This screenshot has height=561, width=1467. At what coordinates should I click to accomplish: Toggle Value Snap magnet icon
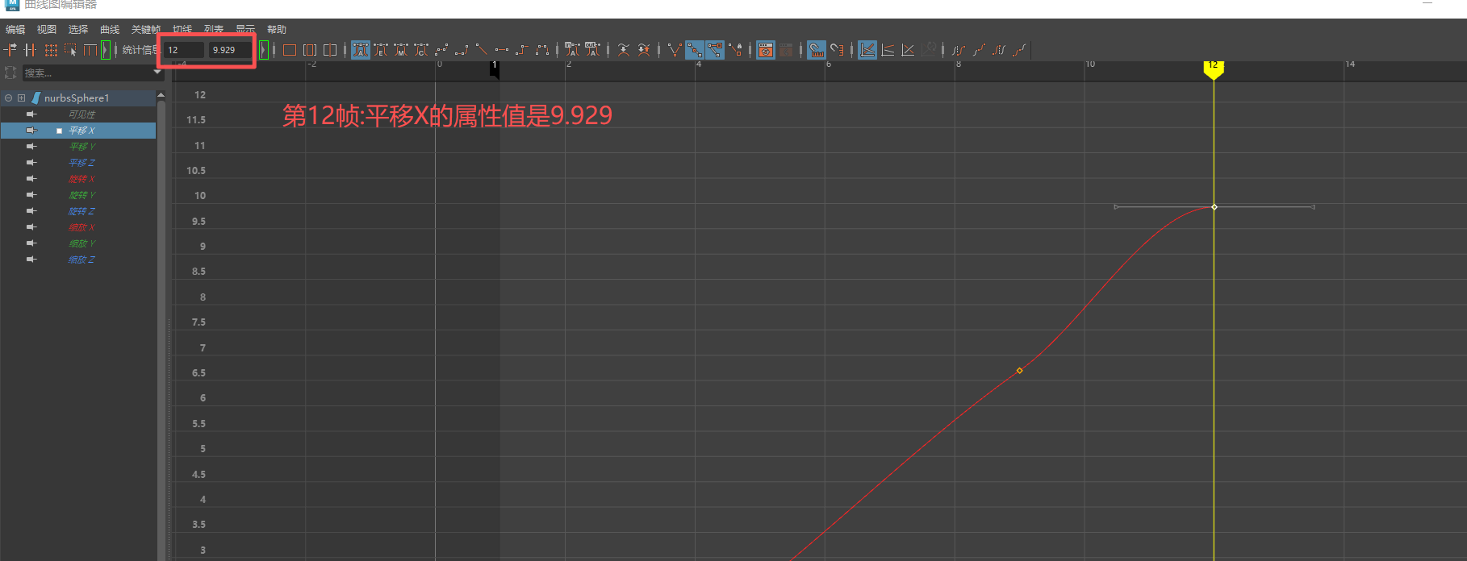coord(837,50)
